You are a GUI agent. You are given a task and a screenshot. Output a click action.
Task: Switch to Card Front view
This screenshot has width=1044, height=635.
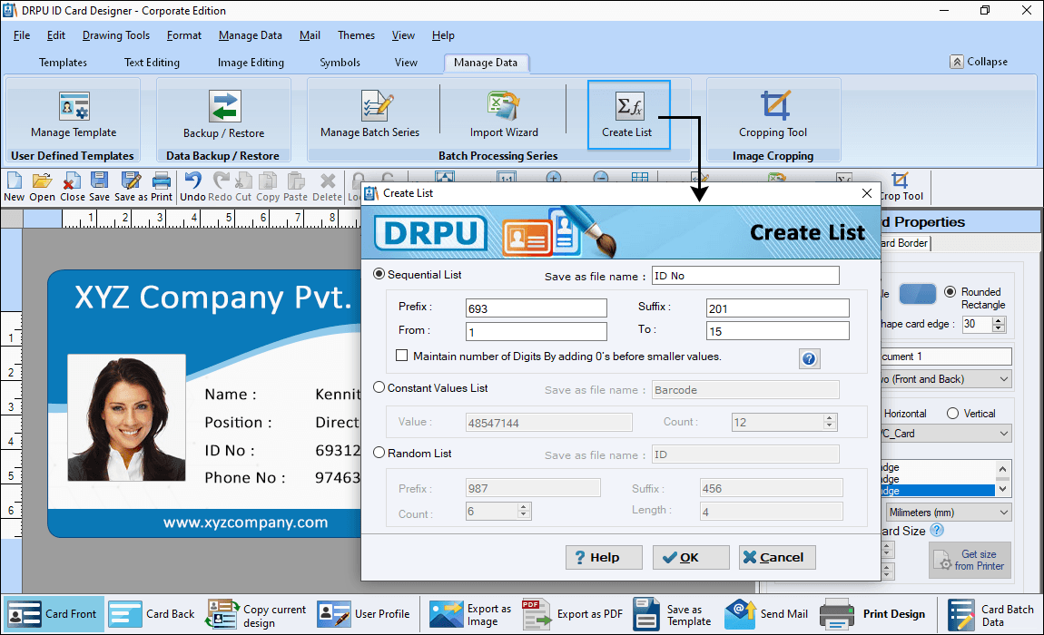pyautogui.click(x=54, y=614)
